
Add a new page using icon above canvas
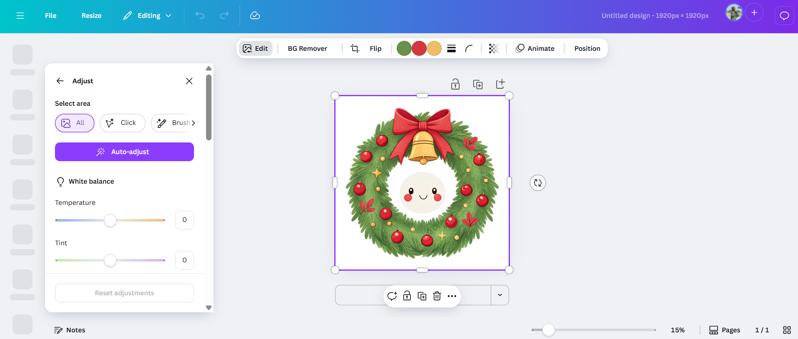pos(500,84)
